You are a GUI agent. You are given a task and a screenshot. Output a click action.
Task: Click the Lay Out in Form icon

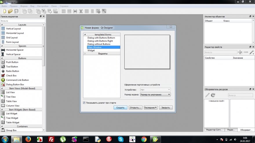[x=92, y=11]
